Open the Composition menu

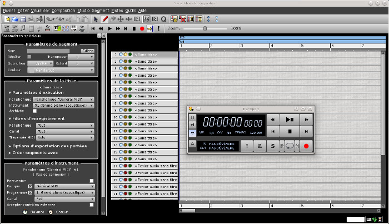(x=64, y=10)
